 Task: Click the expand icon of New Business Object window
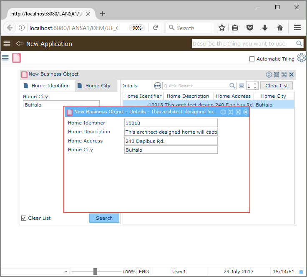point(284,74)
